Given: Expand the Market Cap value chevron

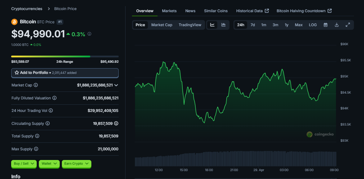Looking at the screenshot, I should 116,85.
